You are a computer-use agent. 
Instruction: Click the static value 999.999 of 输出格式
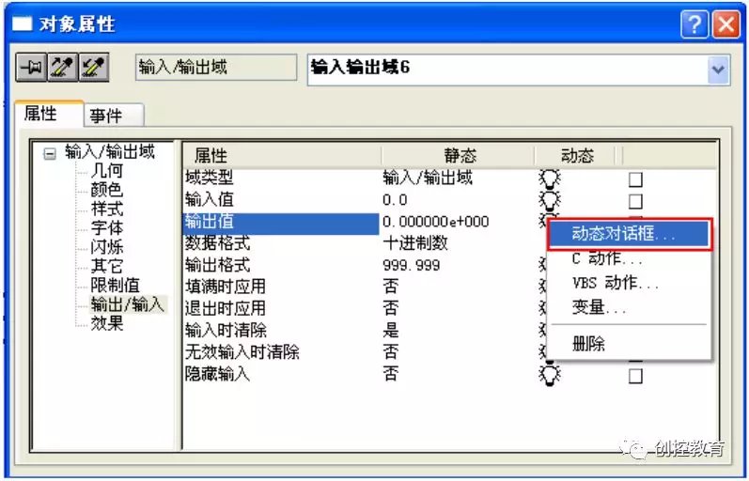click(412, 265)
